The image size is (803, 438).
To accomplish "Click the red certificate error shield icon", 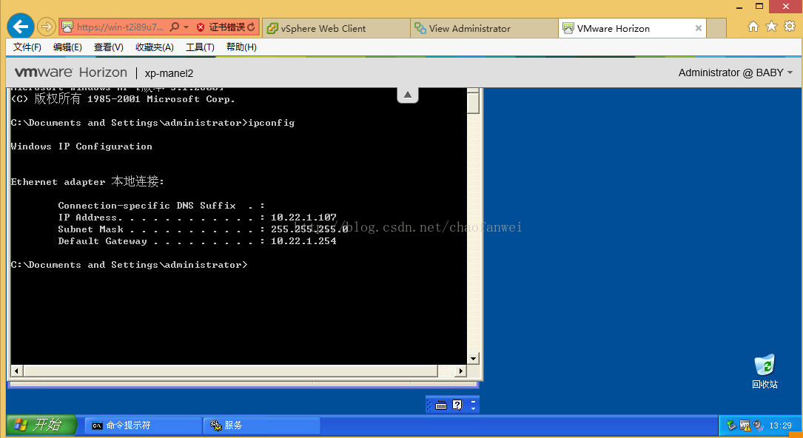I will tap(201, 27).
